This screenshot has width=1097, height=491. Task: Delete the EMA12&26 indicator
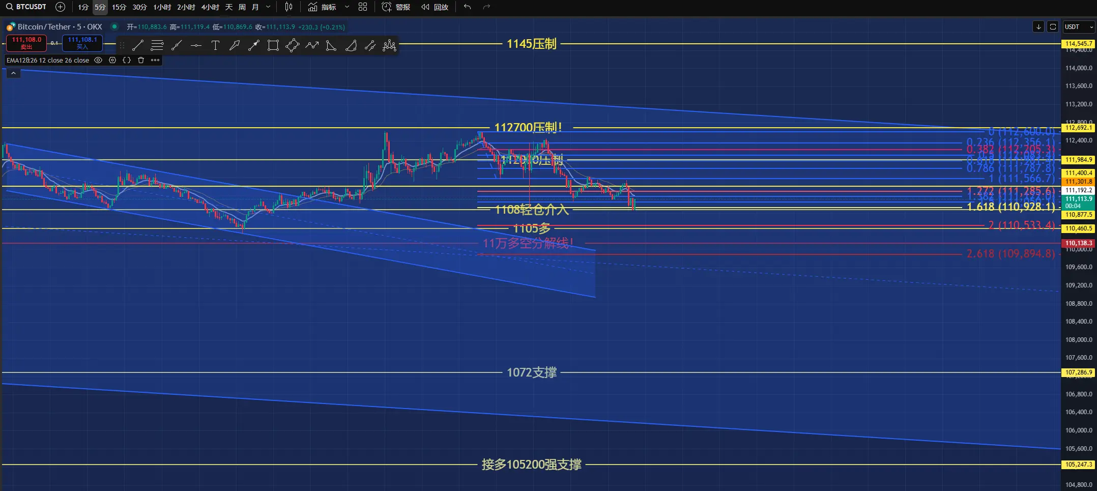141,60
